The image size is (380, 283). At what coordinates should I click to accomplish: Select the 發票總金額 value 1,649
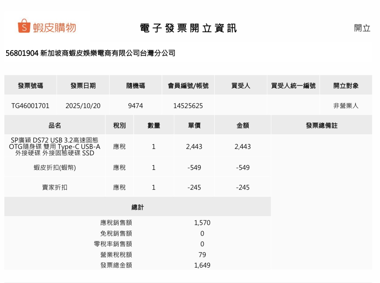point(202,265)
